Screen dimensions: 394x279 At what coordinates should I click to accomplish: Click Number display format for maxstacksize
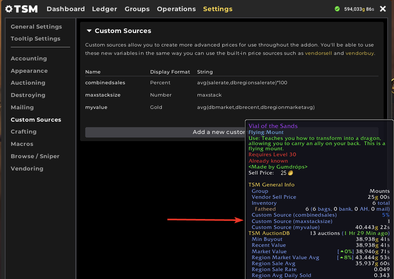pyautogui.click(x=161, y=95)
